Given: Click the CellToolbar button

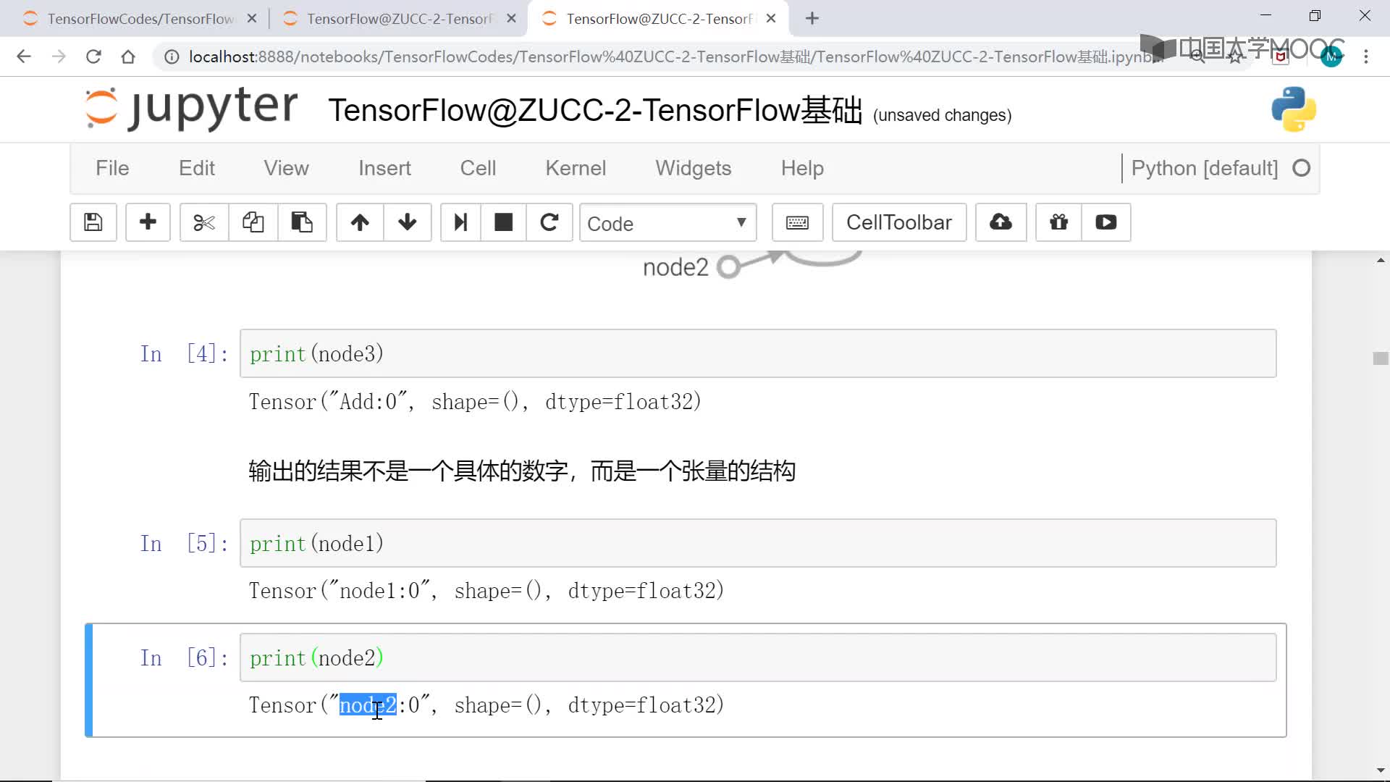Looking at the screenshot, I should click(899, 222).
